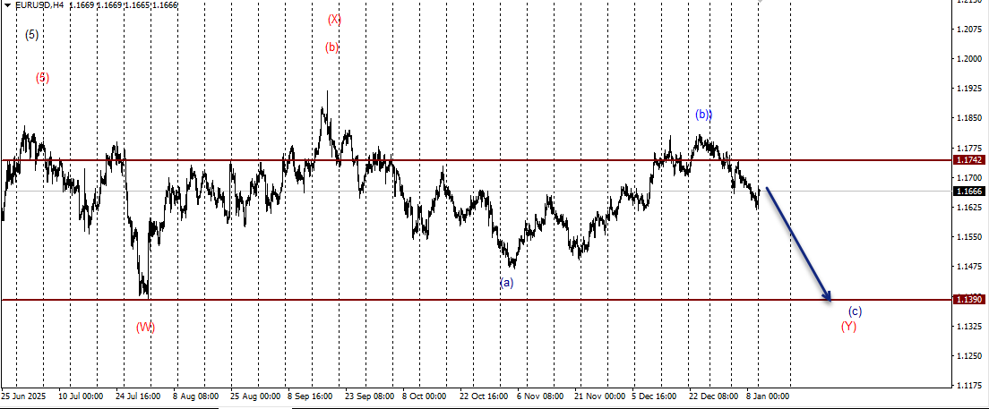
Task: Click the 1.2075 price scale value
Action: tap(968, 29)
